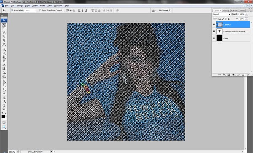
Task: Toggle the Auto-Select checkbox
Action: tap(12, 10)
